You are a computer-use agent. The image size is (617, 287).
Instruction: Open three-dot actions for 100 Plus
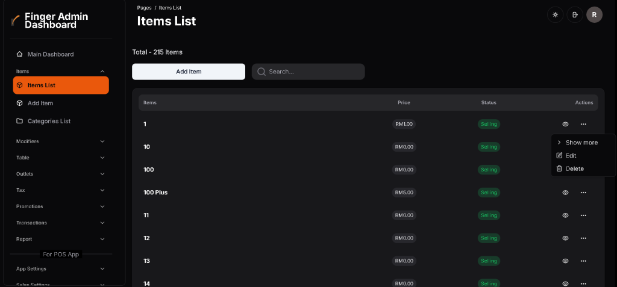(583, 193)
